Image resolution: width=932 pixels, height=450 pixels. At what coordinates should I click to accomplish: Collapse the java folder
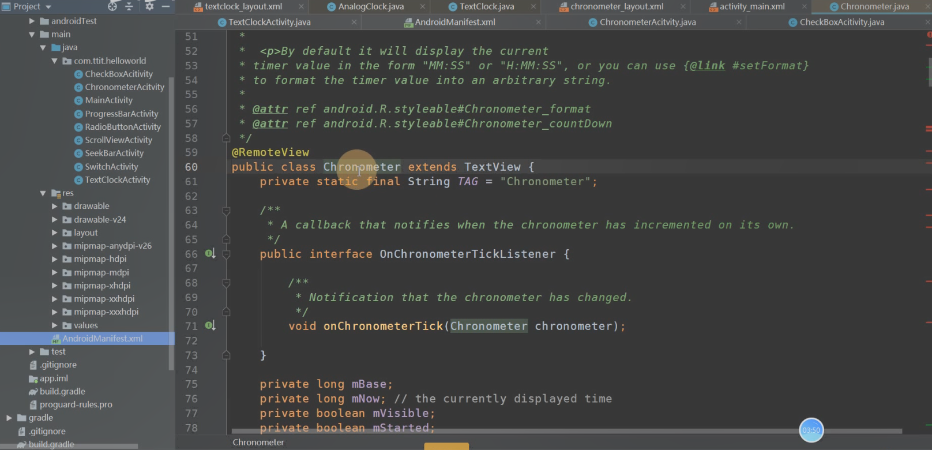coord(43,47)
